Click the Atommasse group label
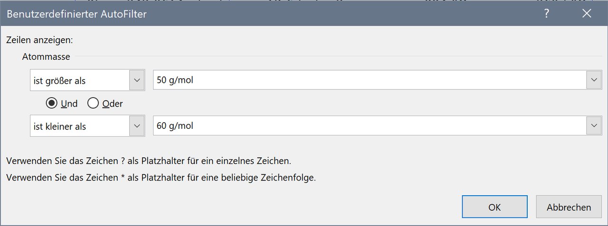 [46, 57]
